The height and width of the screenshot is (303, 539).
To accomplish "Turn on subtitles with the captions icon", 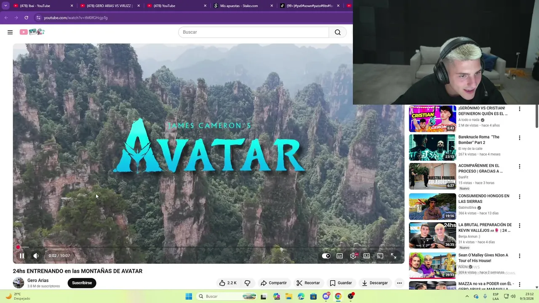I will tap(340, 256).
